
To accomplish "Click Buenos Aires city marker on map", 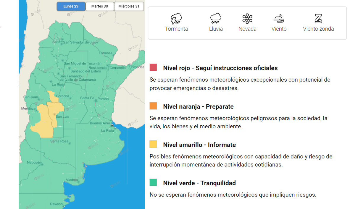I will click(x=112, y=126).
